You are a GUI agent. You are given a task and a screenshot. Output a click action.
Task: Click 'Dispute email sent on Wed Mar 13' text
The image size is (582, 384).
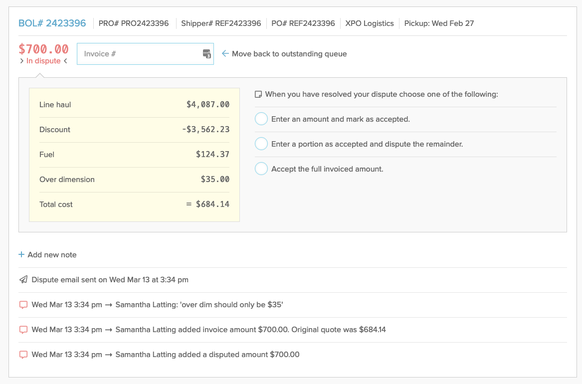coord(110,280)
